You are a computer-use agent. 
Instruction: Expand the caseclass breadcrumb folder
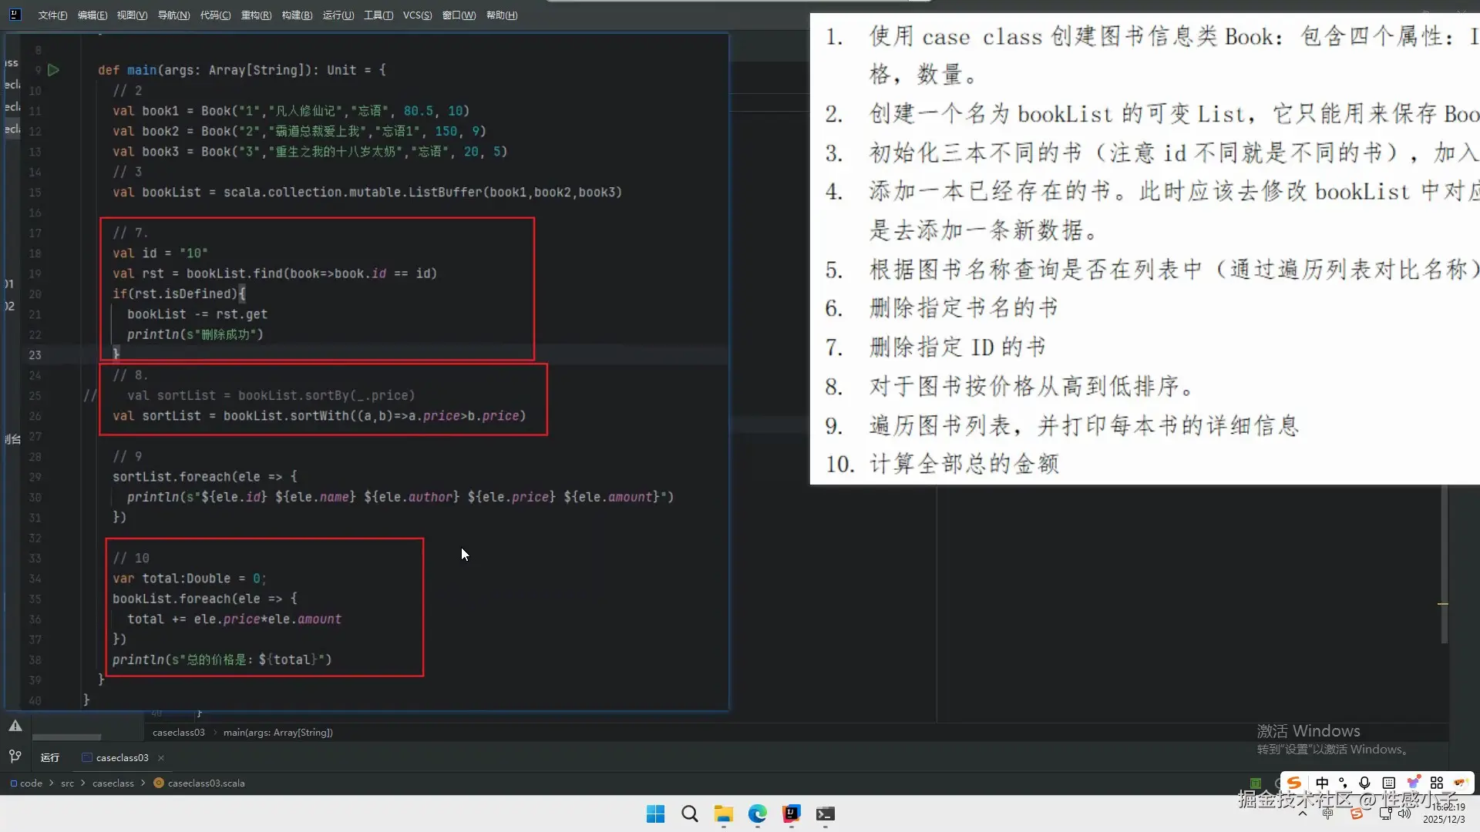[x=113, y=783]
